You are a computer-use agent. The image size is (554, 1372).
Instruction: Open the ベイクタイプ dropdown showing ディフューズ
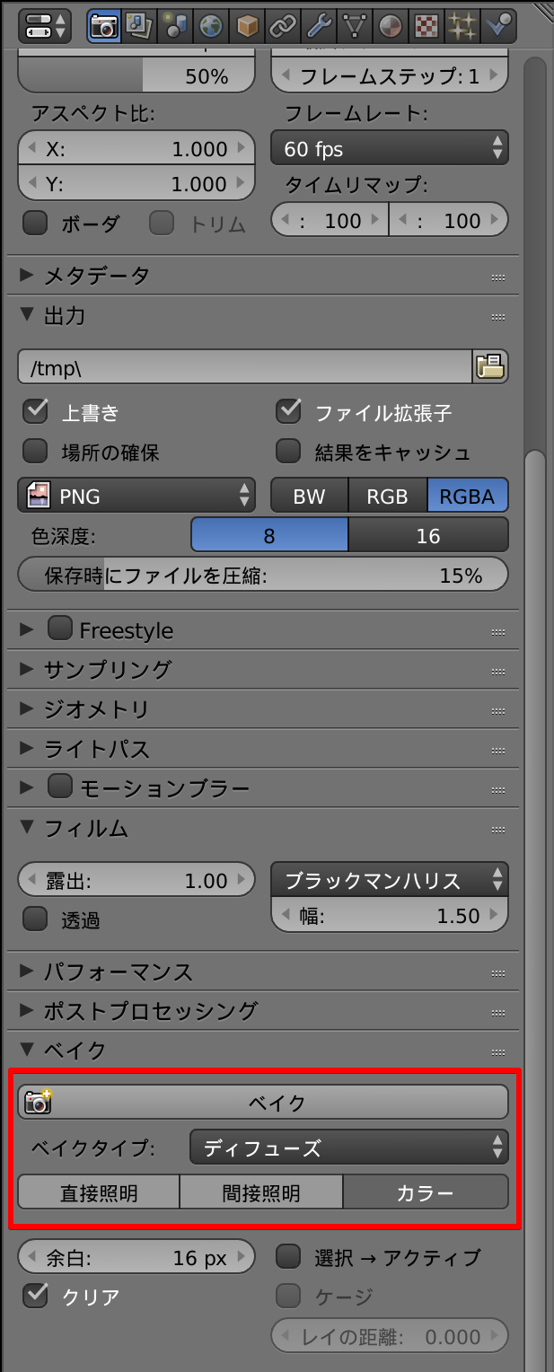pyautogui.click(x=348, y=1146)
